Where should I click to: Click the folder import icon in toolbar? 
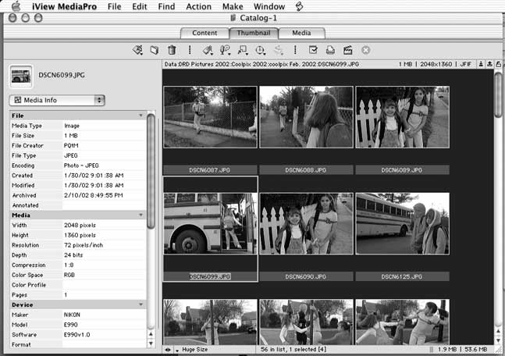point(155,50)
